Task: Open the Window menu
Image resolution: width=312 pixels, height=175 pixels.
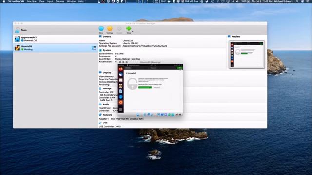Action: [x=71, y=1]
